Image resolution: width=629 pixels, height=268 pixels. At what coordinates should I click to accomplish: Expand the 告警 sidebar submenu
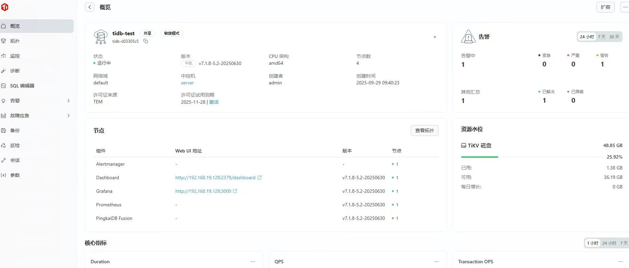68,101
